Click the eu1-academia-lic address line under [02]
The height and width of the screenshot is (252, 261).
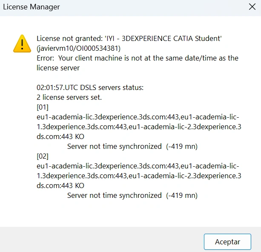tap(138, 166)
